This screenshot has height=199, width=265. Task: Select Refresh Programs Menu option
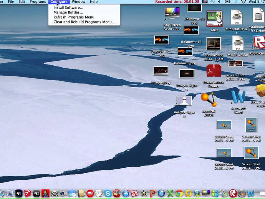(x=74, y=17)
